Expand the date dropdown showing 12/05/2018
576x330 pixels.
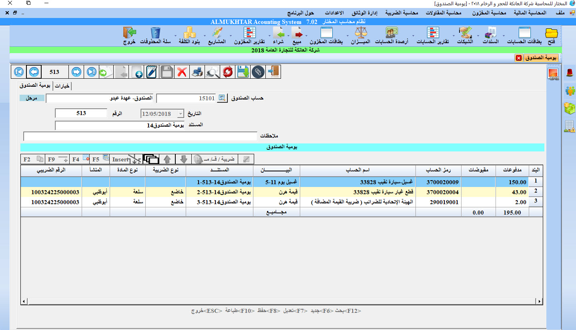[180, 113]
